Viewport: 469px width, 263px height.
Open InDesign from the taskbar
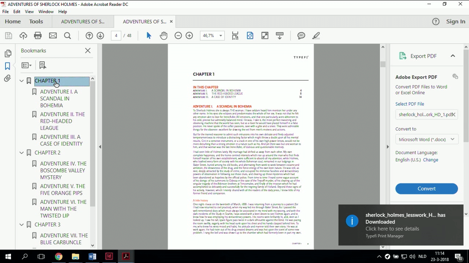[109, 256]
